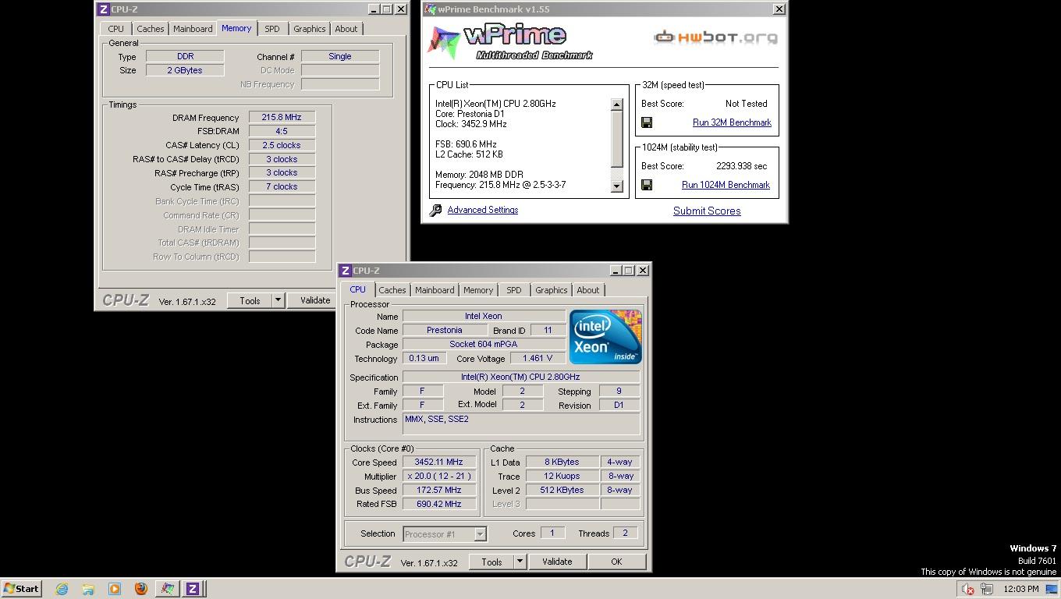
Task: Switch to the Memory tab in the CPU-Z CPU window
Action: tap(478, 290)
